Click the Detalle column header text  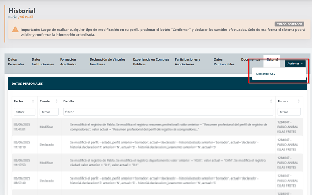(x=69, y=101)
